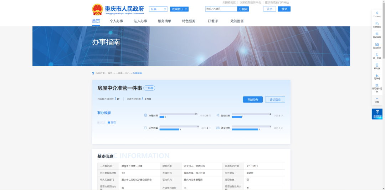Click 返回顶部 back-to-top button
Image resolution: width=385 pixels, height=190 pixels.
377,114
